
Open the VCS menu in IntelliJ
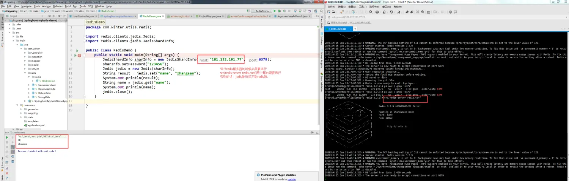[90, 6]
